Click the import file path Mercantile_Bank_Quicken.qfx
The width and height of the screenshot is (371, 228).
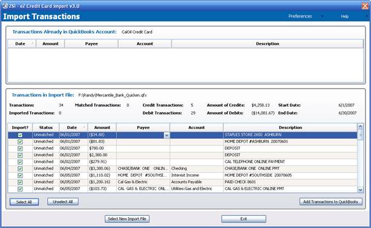(x=113, y=95)
